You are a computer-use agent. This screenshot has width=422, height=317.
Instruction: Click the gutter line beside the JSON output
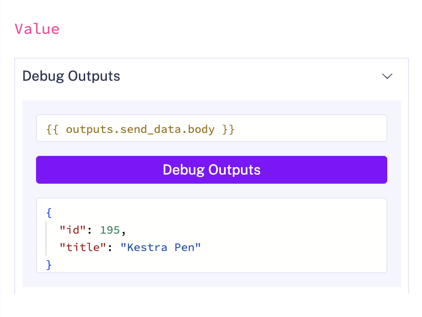tap(46, 238)
